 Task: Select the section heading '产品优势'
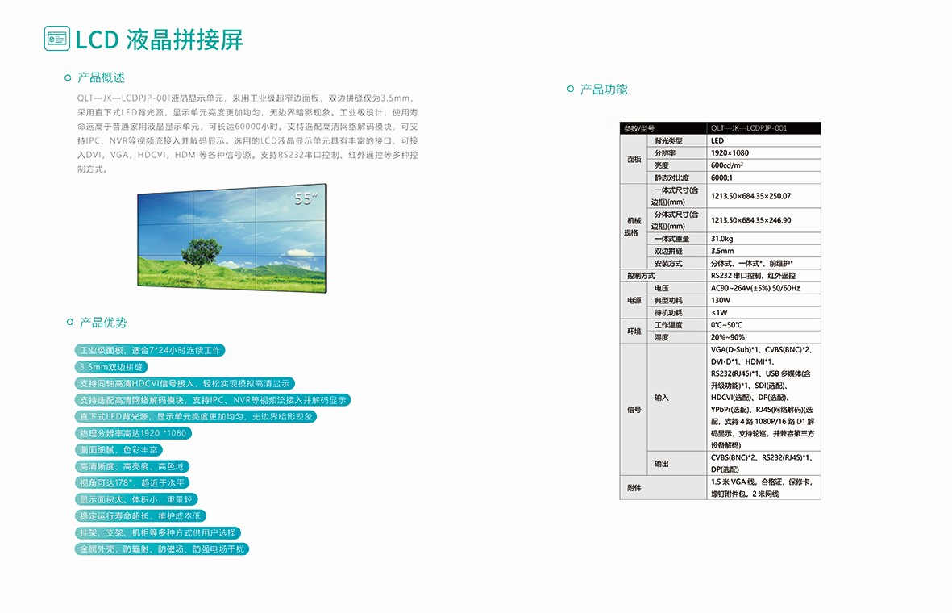pos(103,323)
